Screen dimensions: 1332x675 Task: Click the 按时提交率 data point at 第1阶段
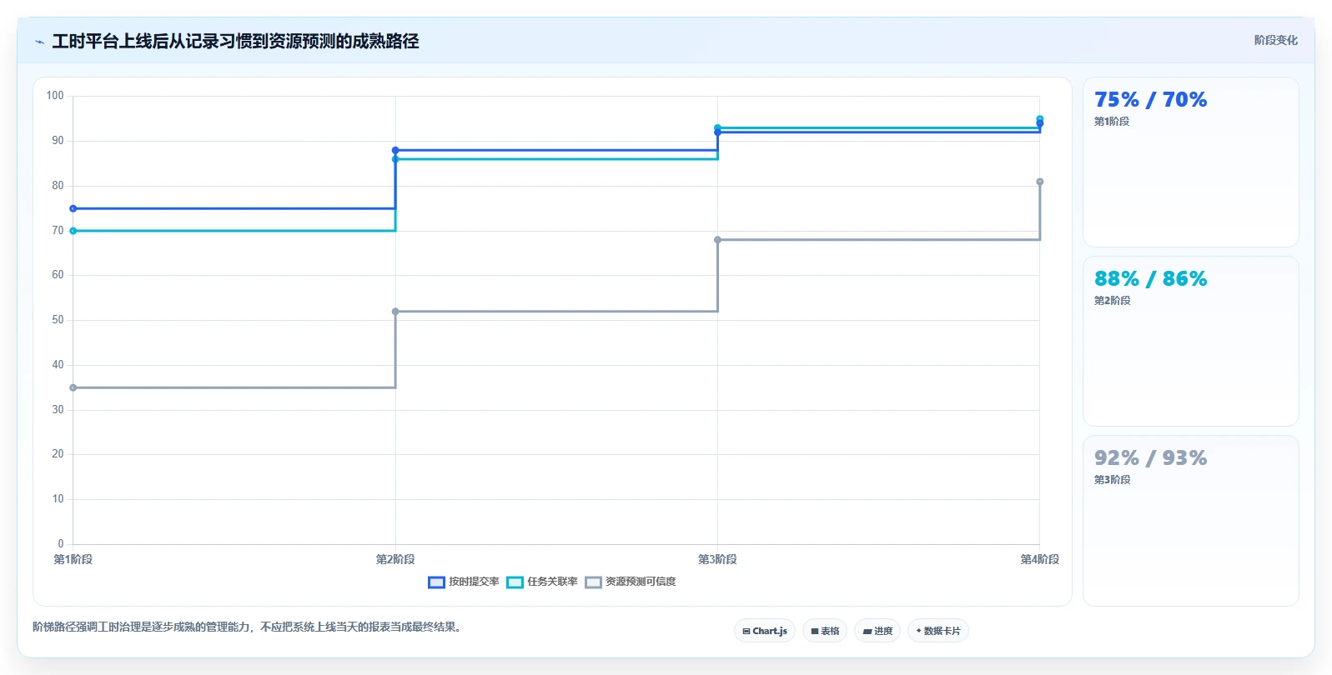(x=73, y=208)
